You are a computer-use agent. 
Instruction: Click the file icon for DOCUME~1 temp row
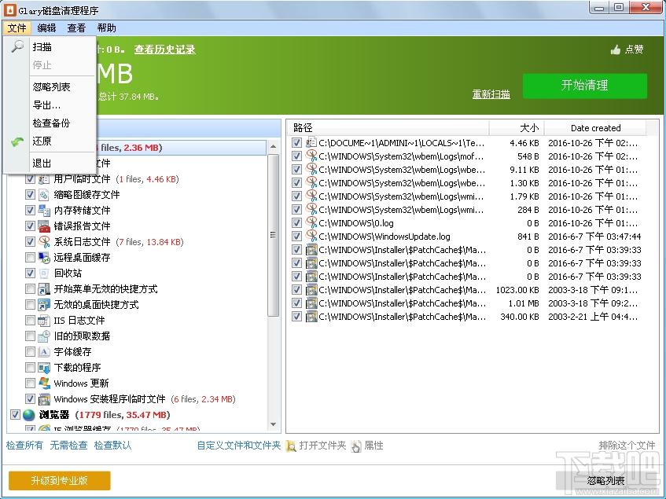(311, 142)
